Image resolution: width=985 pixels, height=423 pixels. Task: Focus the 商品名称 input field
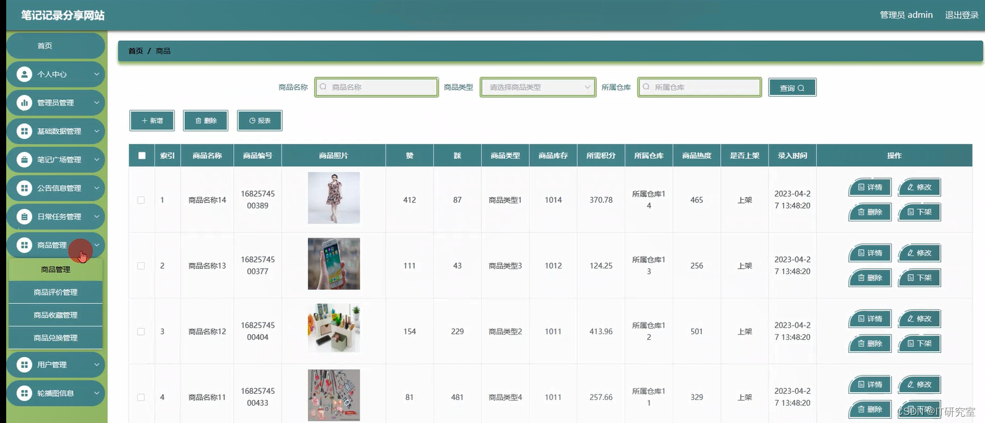pos(376,87)
